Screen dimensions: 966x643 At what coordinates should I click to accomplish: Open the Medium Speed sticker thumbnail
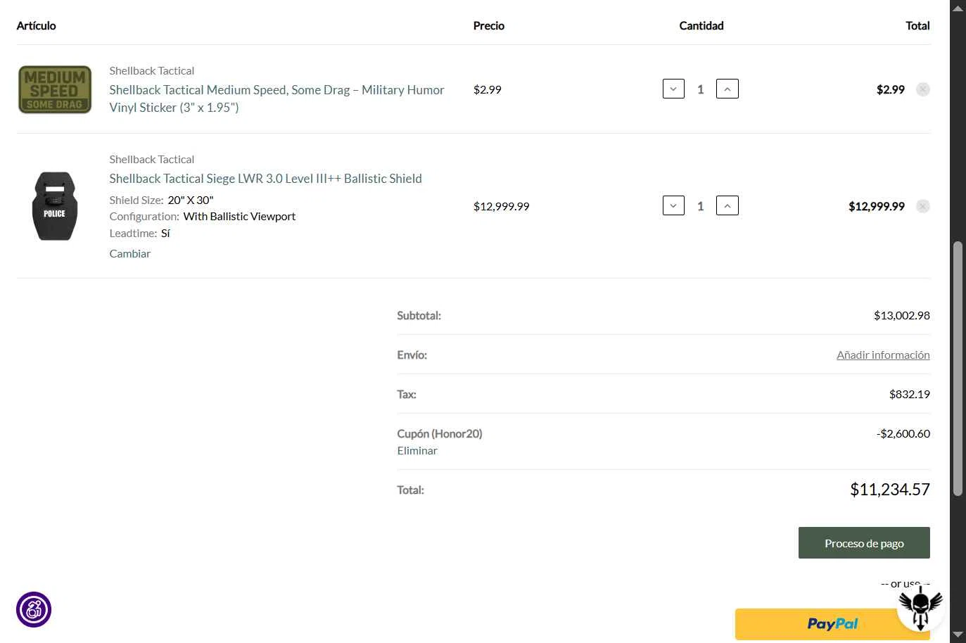[x=55, y=89]
